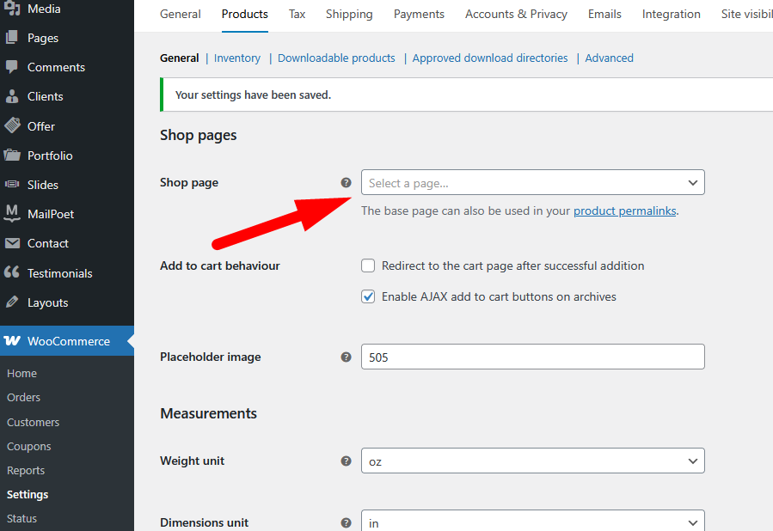The height and width of the screenshot is (531, 773).
Task: Open the Payments settings tab
Action: [x=419, y=14]
